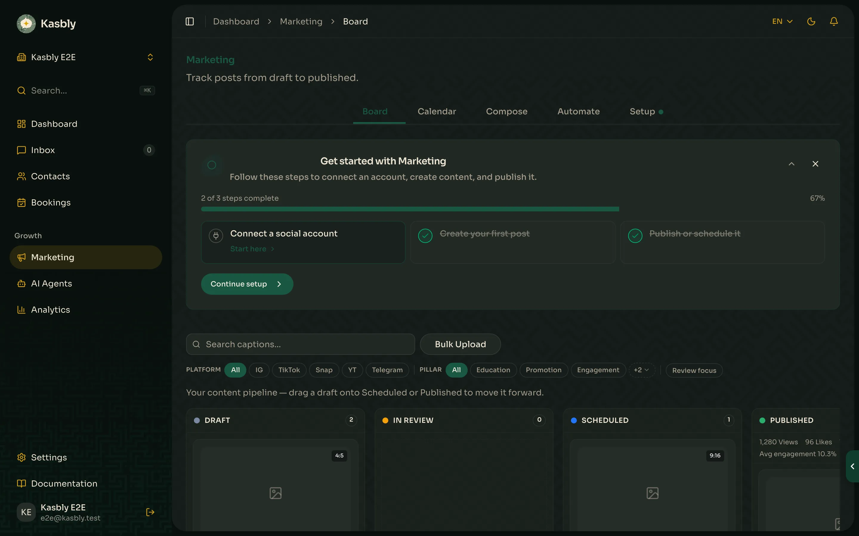
Task: Filter by TikTok platform
Action: [289, 370]
